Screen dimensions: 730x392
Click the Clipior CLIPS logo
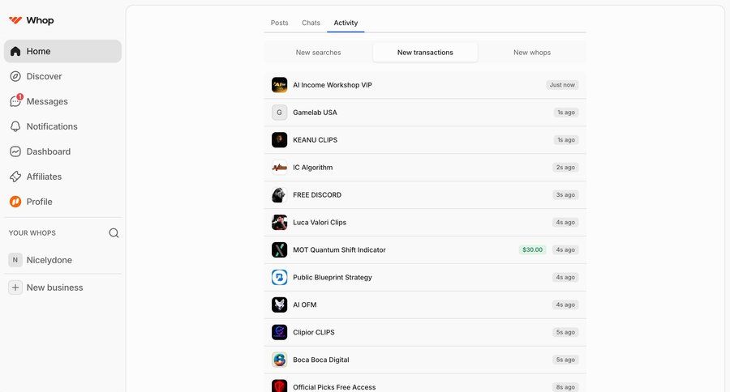tap(279, 332)
